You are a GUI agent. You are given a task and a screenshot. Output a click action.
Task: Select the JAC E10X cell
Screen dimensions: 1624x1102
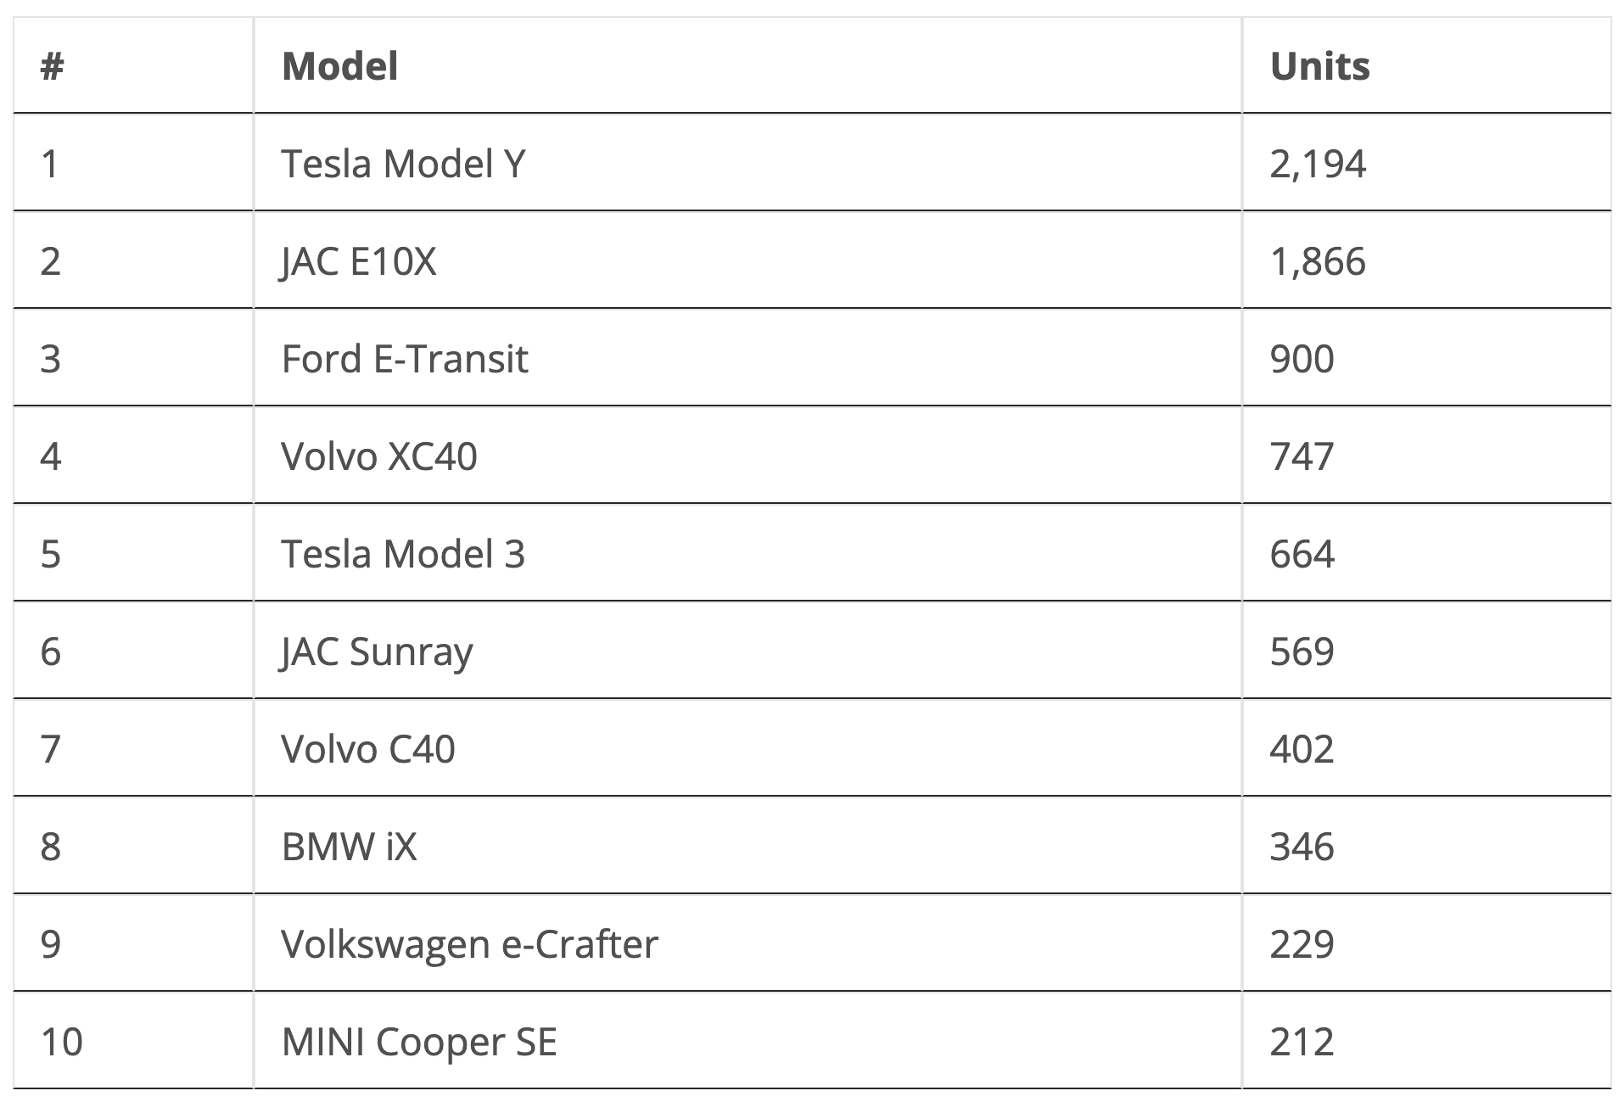click(x=359, y=261)
